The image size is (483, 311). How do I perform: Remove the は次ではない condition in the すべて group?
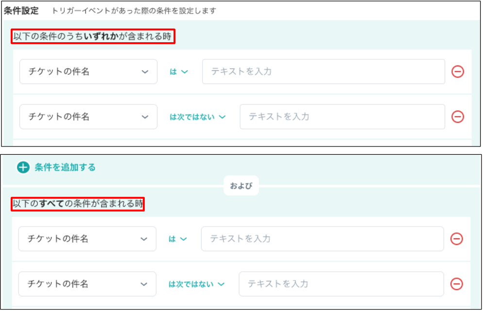pyautogui.click(x=456, y=284)
